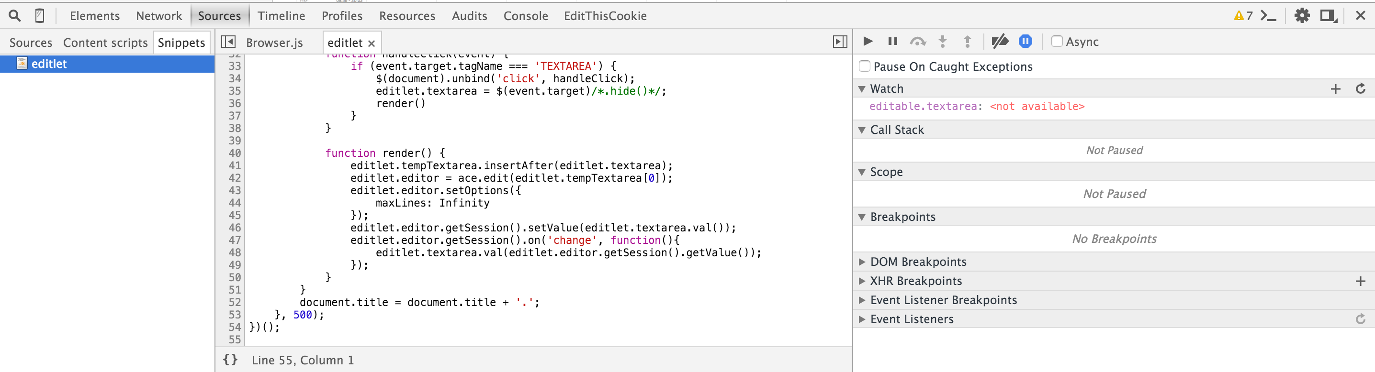
Task: Open the Timeline panel
Action: [282, 16]
